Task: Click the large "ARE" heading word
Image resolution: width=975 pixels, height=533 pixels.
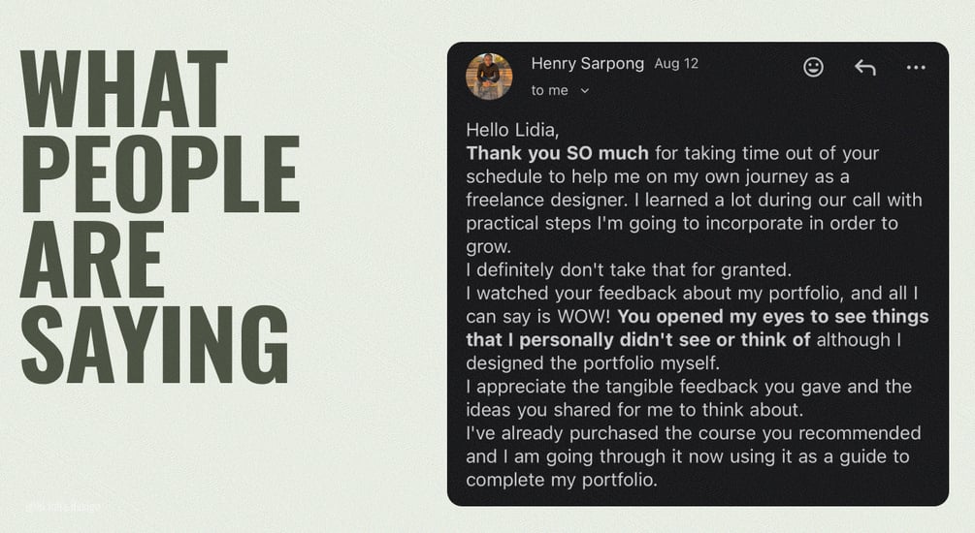Action: click(92, 260)
